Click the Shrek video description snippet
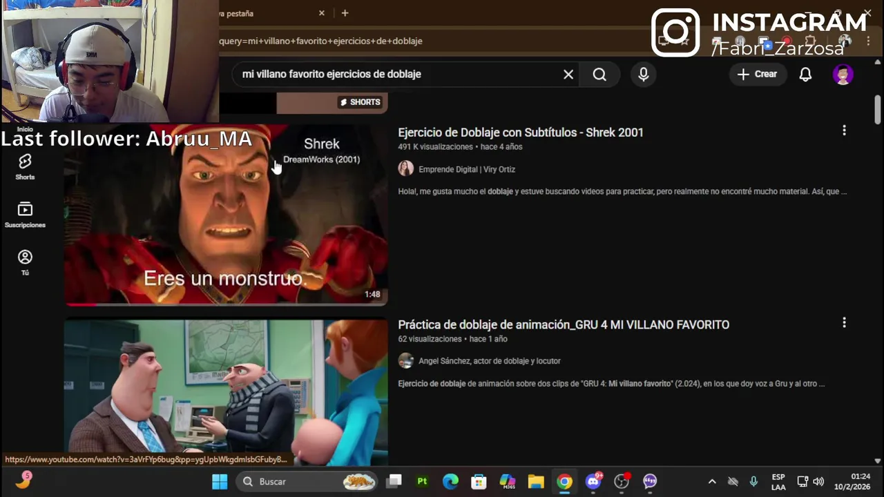The width and height of the screenshot is (884, 497). coord(622,191)
